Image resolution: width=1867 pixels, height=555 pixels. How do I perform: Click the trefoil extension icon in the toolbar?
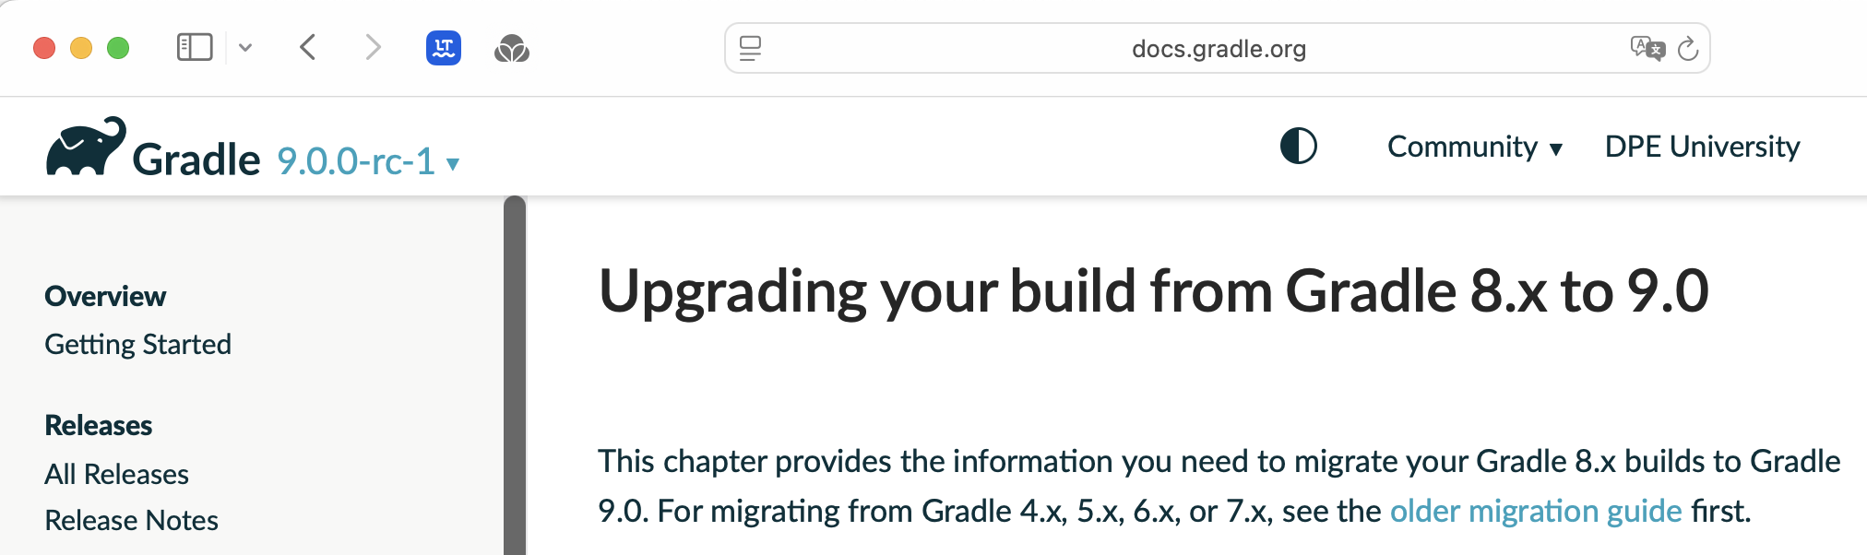coord(512,48)
